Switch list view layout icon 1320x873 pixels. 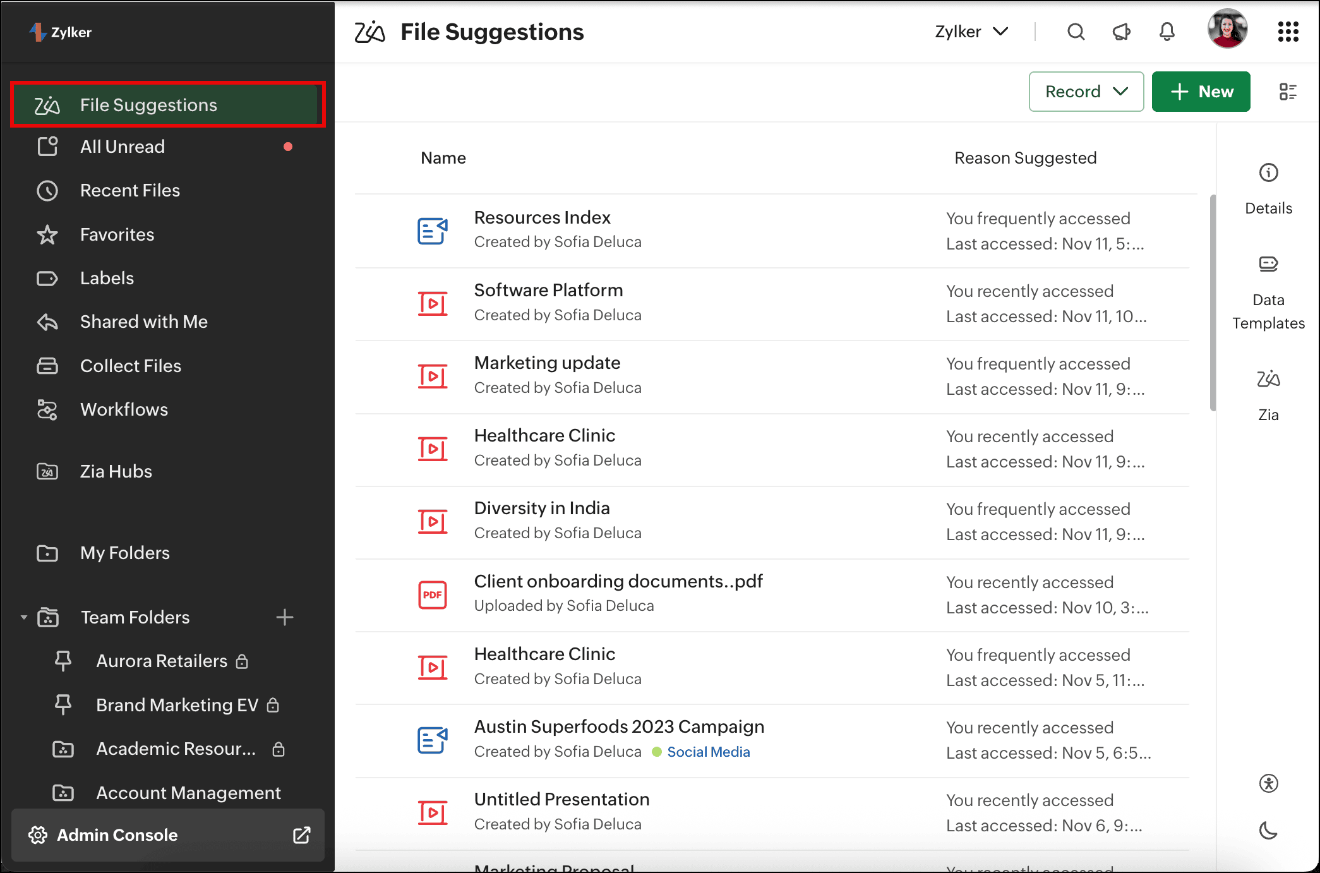tap(1288, 92)
